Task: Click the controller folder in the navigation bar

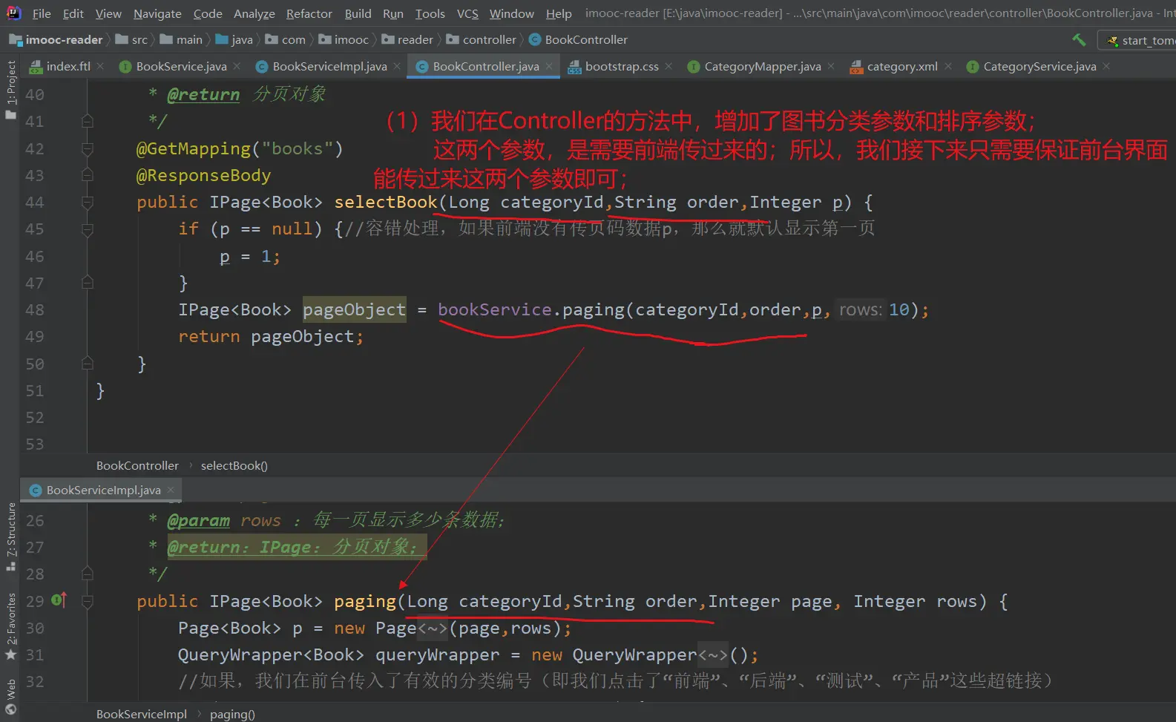Action: tap(489, 39)
